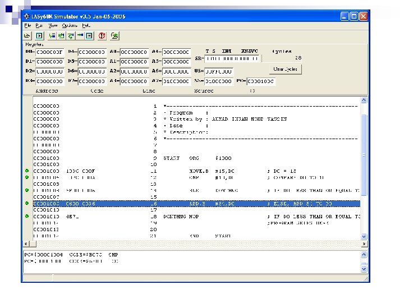Viewport: 404px width, 303px height.
Task: Open the Options menu
Action: coord(70,25)
